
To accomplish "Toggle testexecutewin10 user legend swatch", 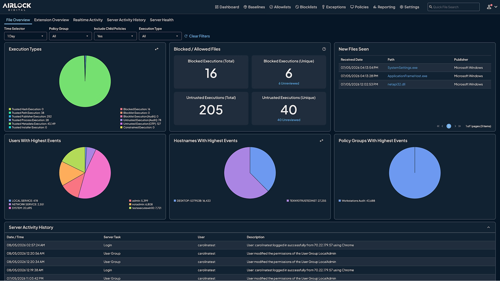I will [x=130, y=208].
